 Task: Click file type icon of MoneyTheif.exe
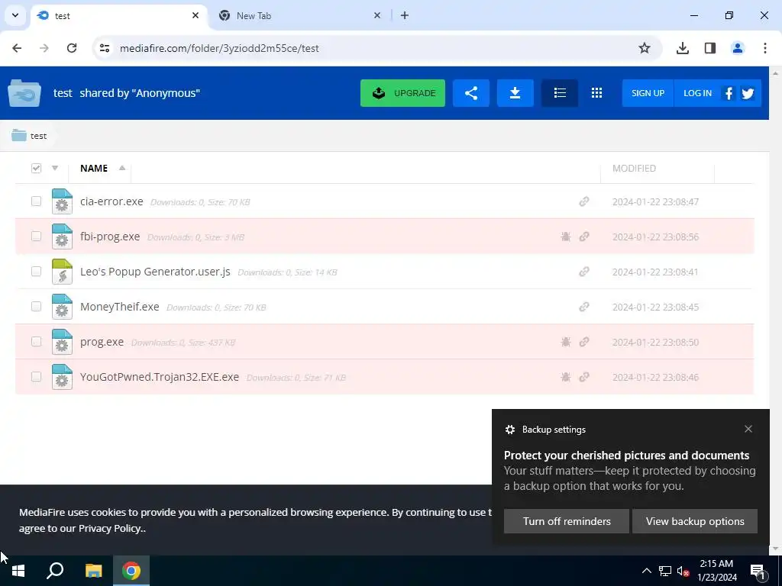pos(62,307)
